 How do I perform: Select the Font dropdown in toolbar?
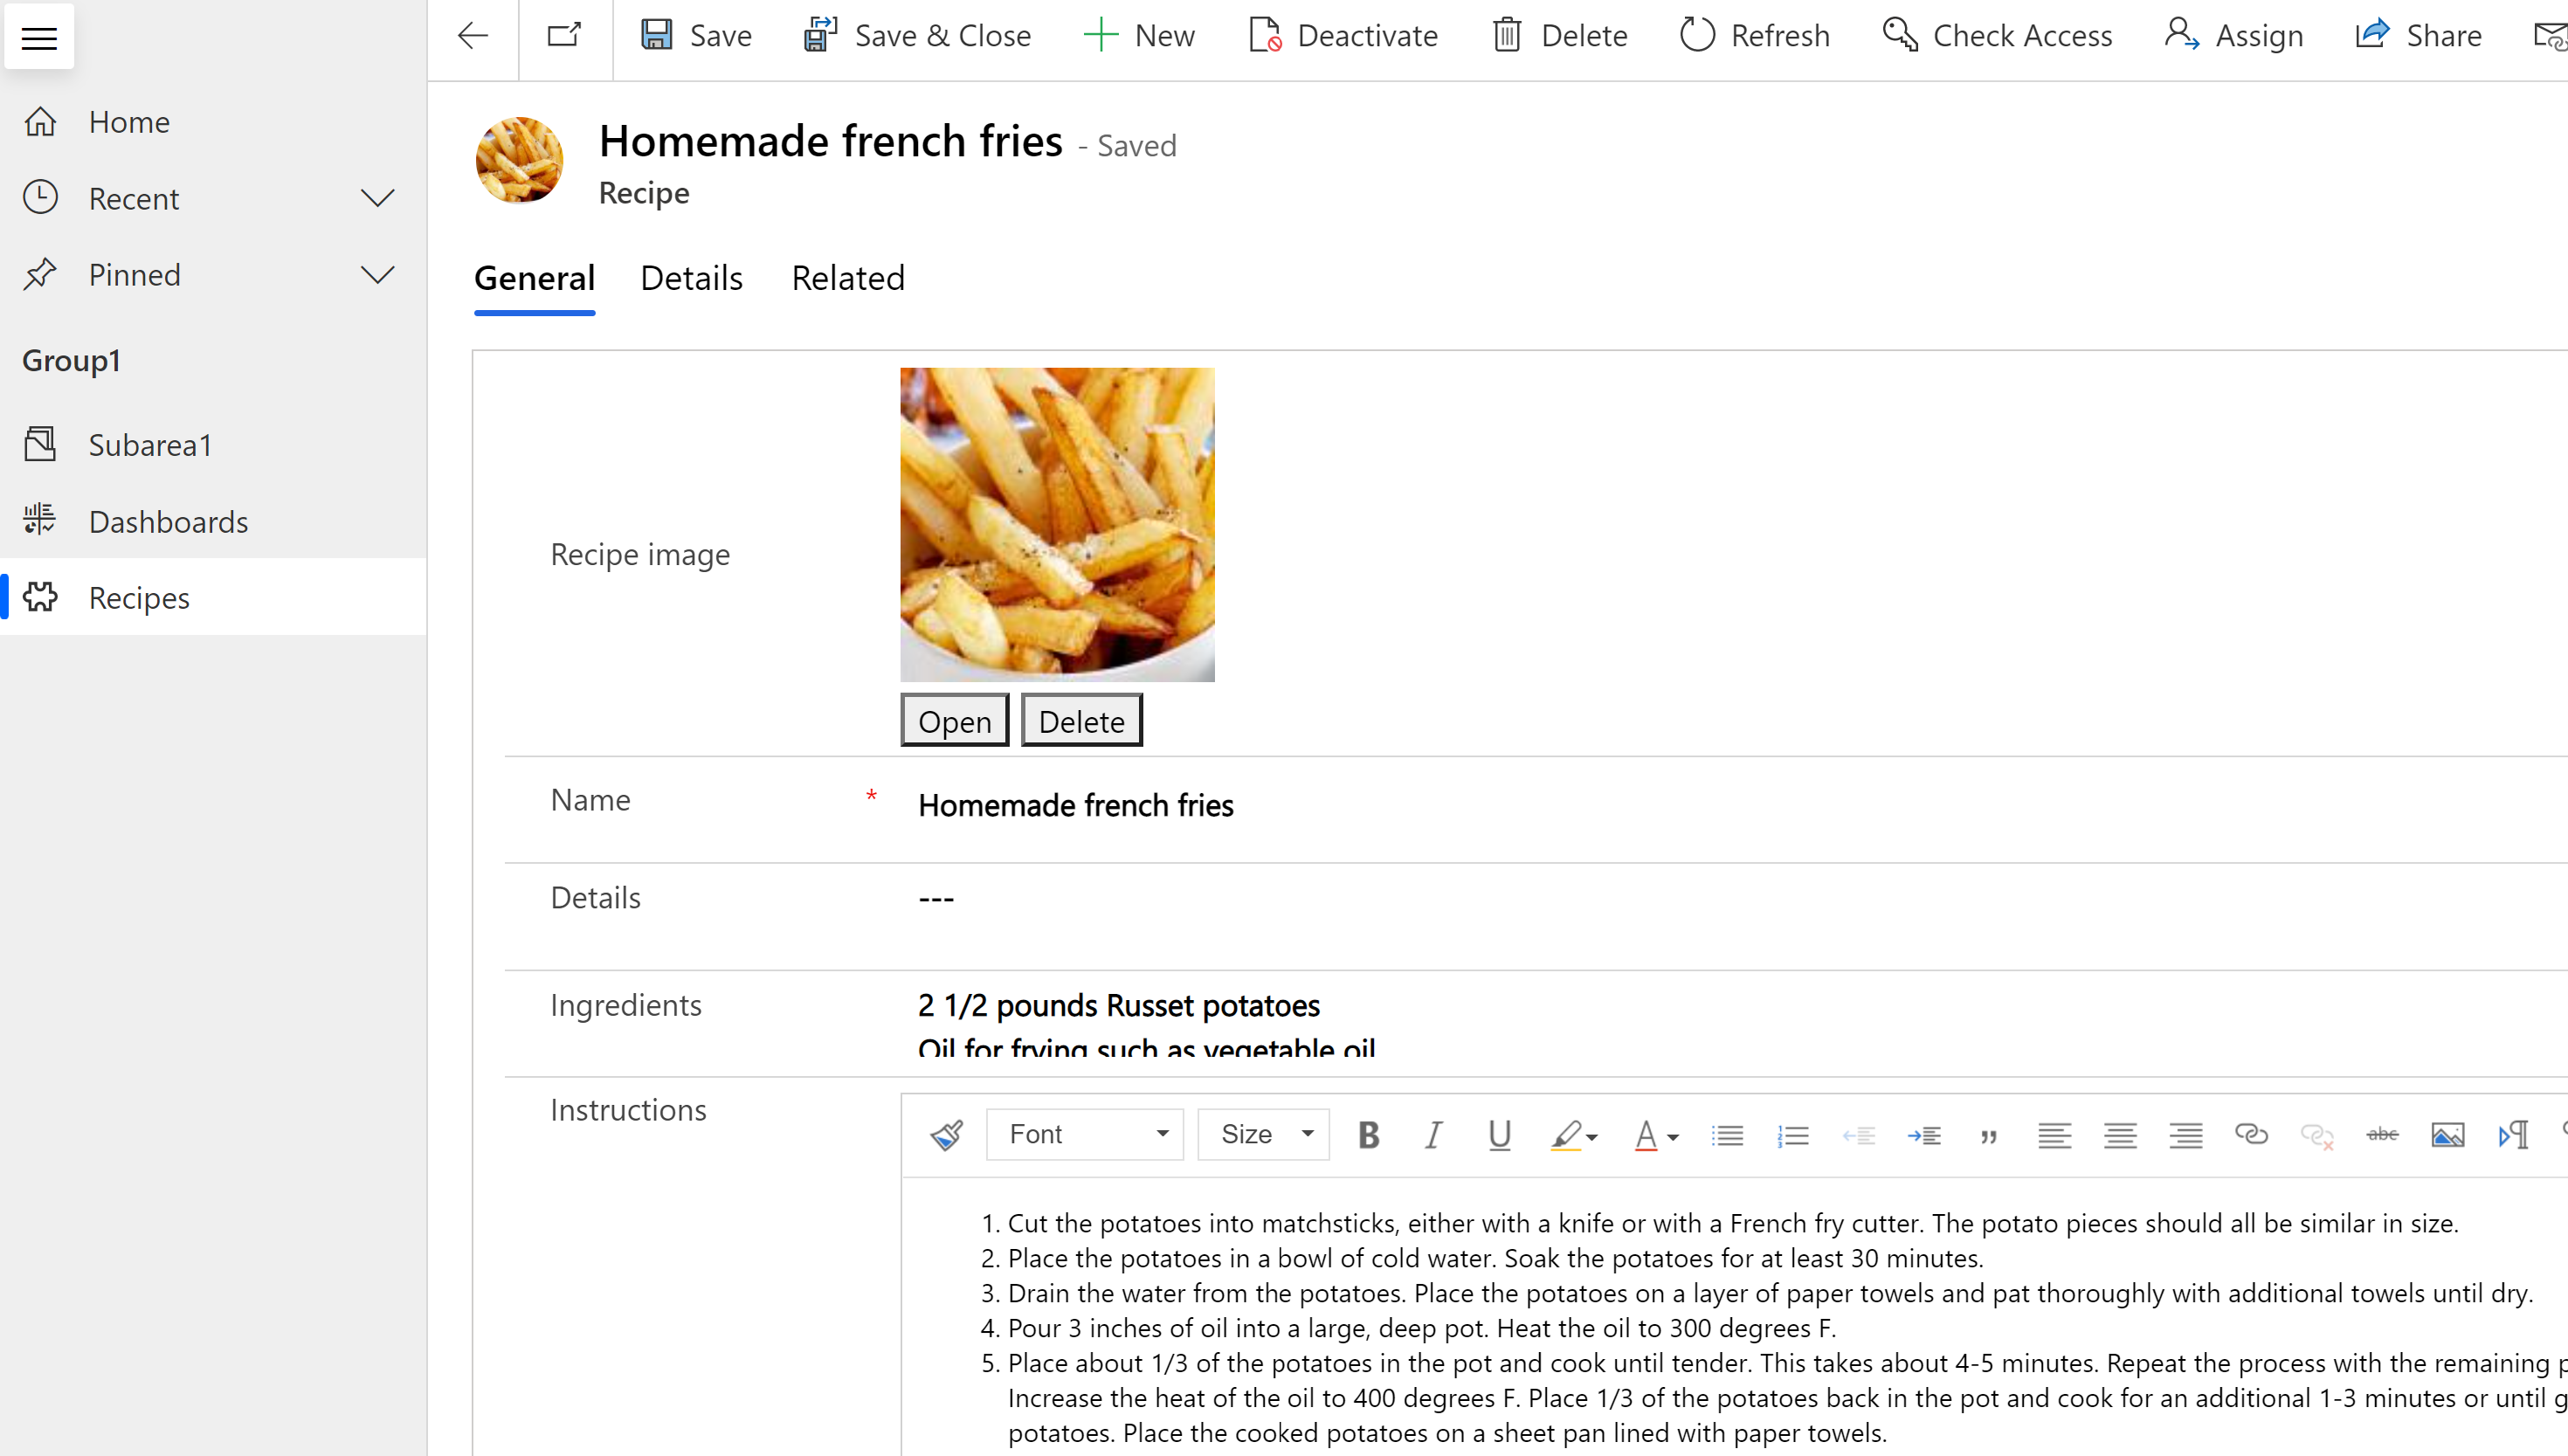pyautogui.click(x=1085, y=1134)
